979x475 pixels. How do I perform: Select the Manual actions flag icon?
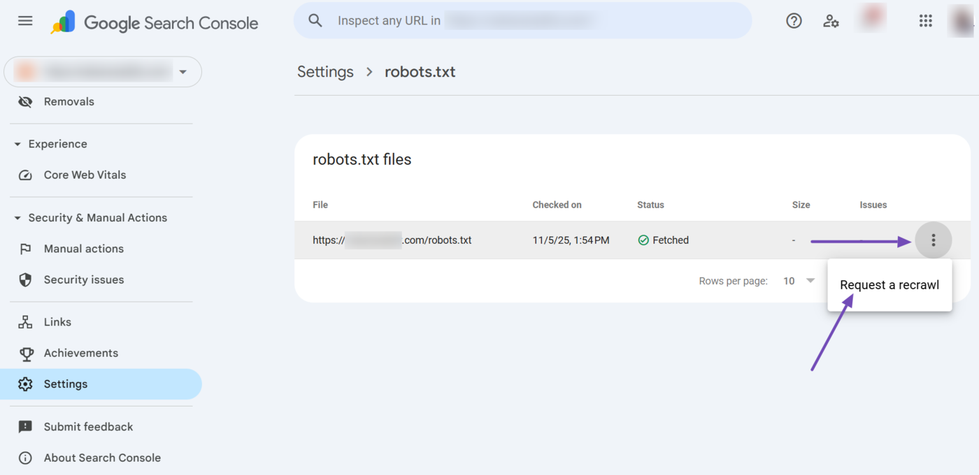pyautogui.click(x=25, y=249)
